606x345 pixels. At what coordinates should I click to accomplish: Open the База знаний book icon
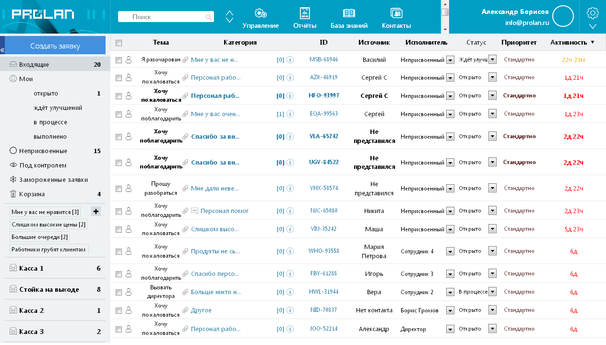(x=349, y=13)
